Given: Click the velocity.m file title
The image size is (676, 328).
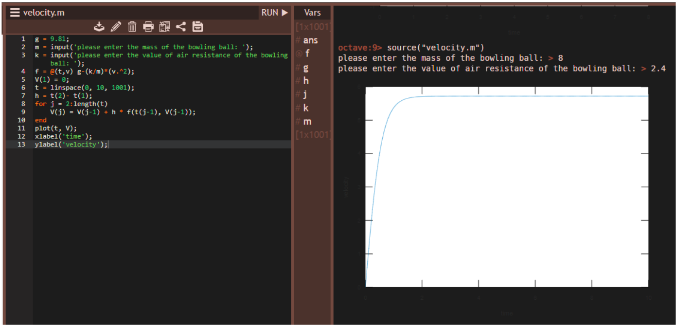Looking at the screenshot, I should pos(44,13).
